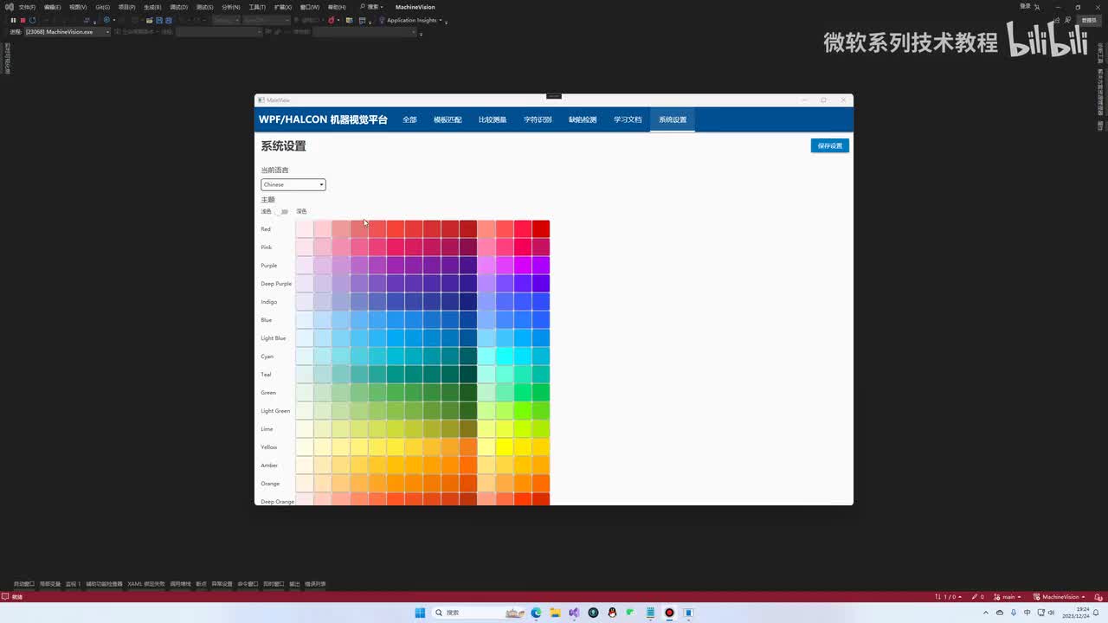Pick the last accent swatch in Blue row
The image size is (1108, 623).
(x=540, y=320)
